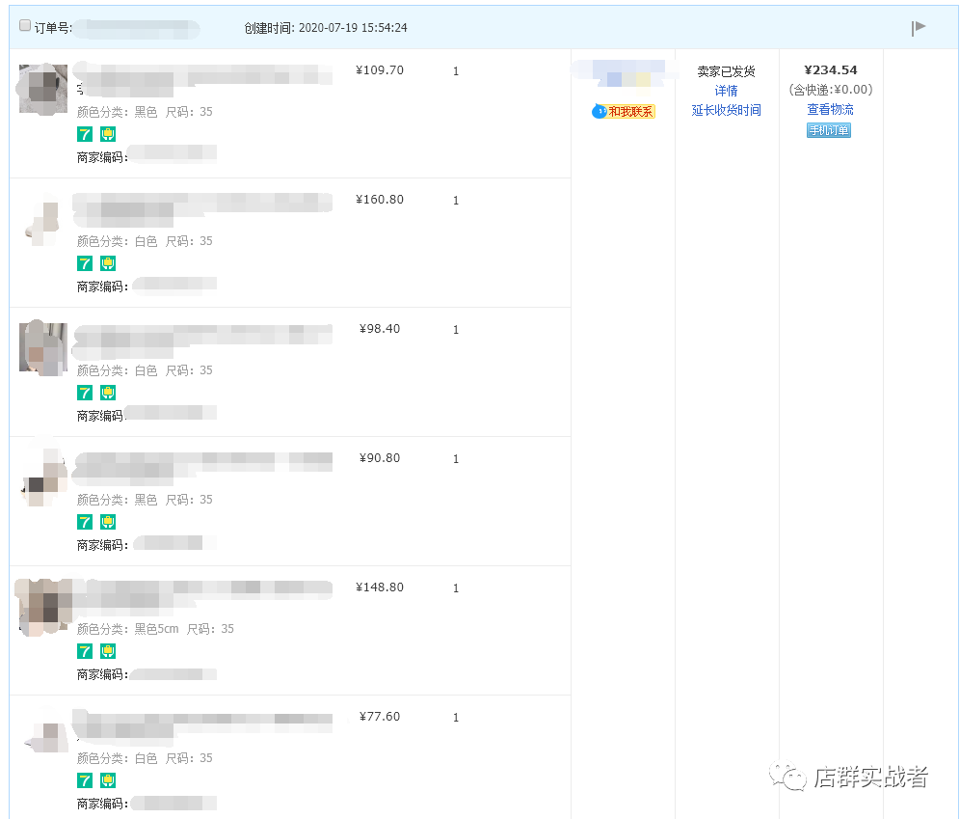Click the 手机订单 button

(x=828, y=130)
